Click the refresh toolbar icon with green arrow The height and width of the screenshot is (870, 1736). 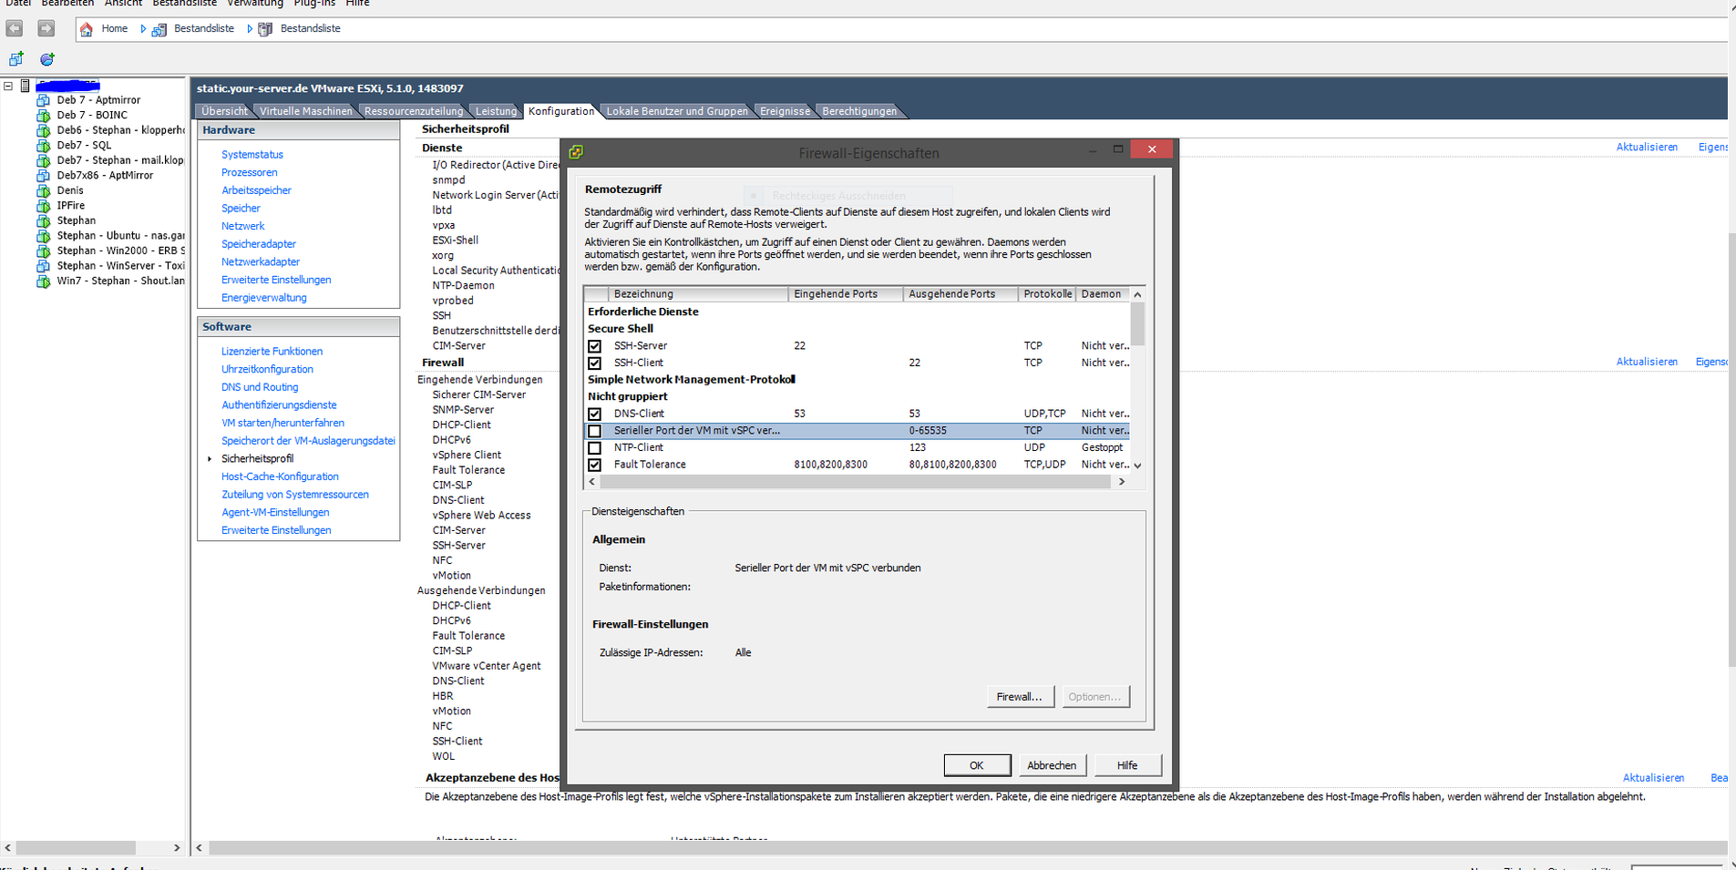coord(46,59)
